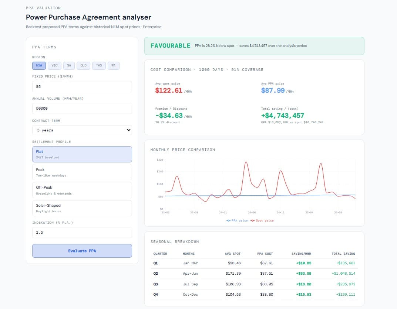Image resolution: width=397 pixels, height=309 pixels.
Task: Select the NSW region
Action: tap(39, 65)
